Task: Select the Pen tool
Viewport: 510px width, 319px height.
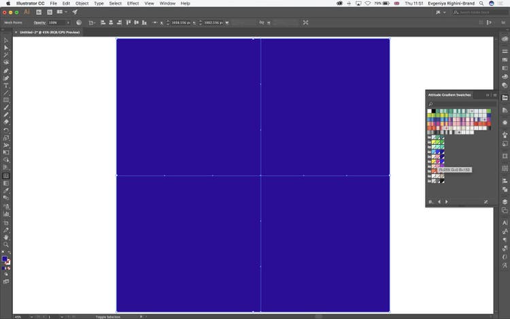Action: 6,71
